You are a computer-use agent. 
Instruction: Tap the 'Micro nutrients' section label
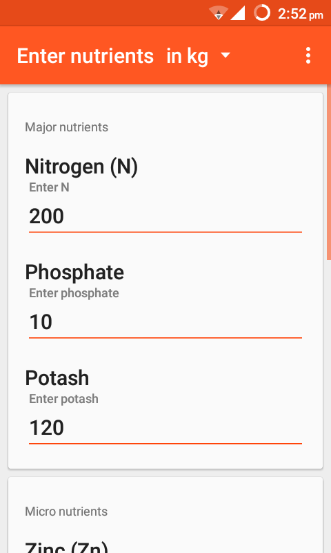pyautogui.click(x=66, y=512)
